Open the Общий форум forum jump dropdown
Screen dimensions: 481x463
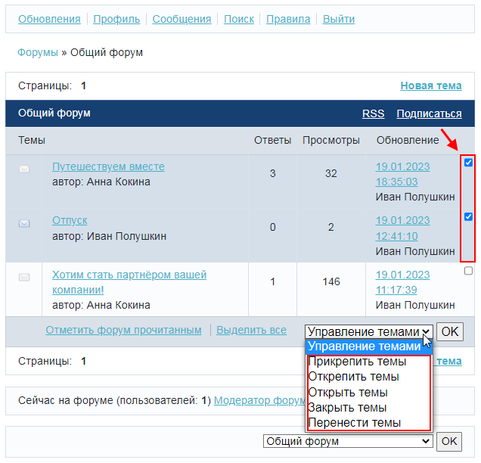[x=348, y=441]
